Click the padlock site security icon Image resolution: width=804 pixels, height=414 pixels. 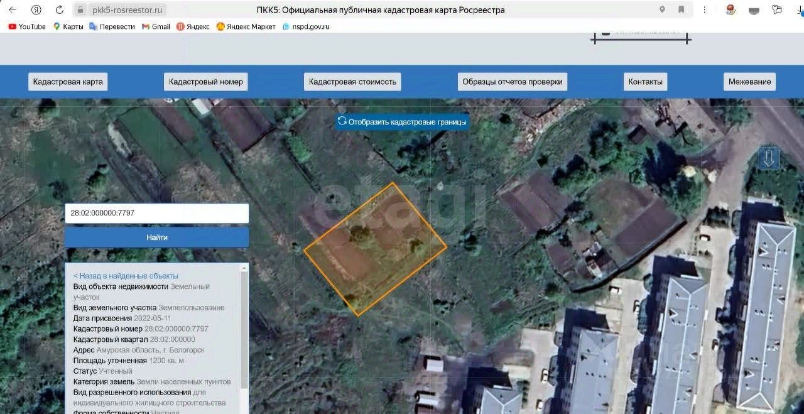click(80, 10)
